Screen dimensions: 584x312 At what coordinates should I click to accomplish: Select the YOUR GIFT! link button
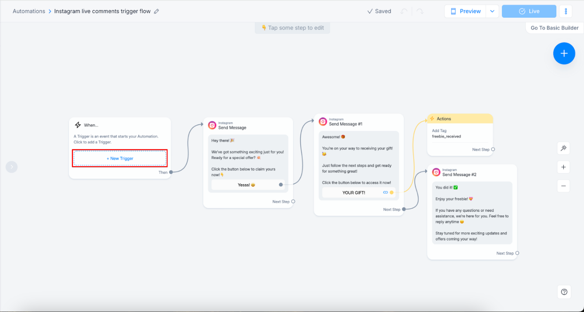pos(354,192)
